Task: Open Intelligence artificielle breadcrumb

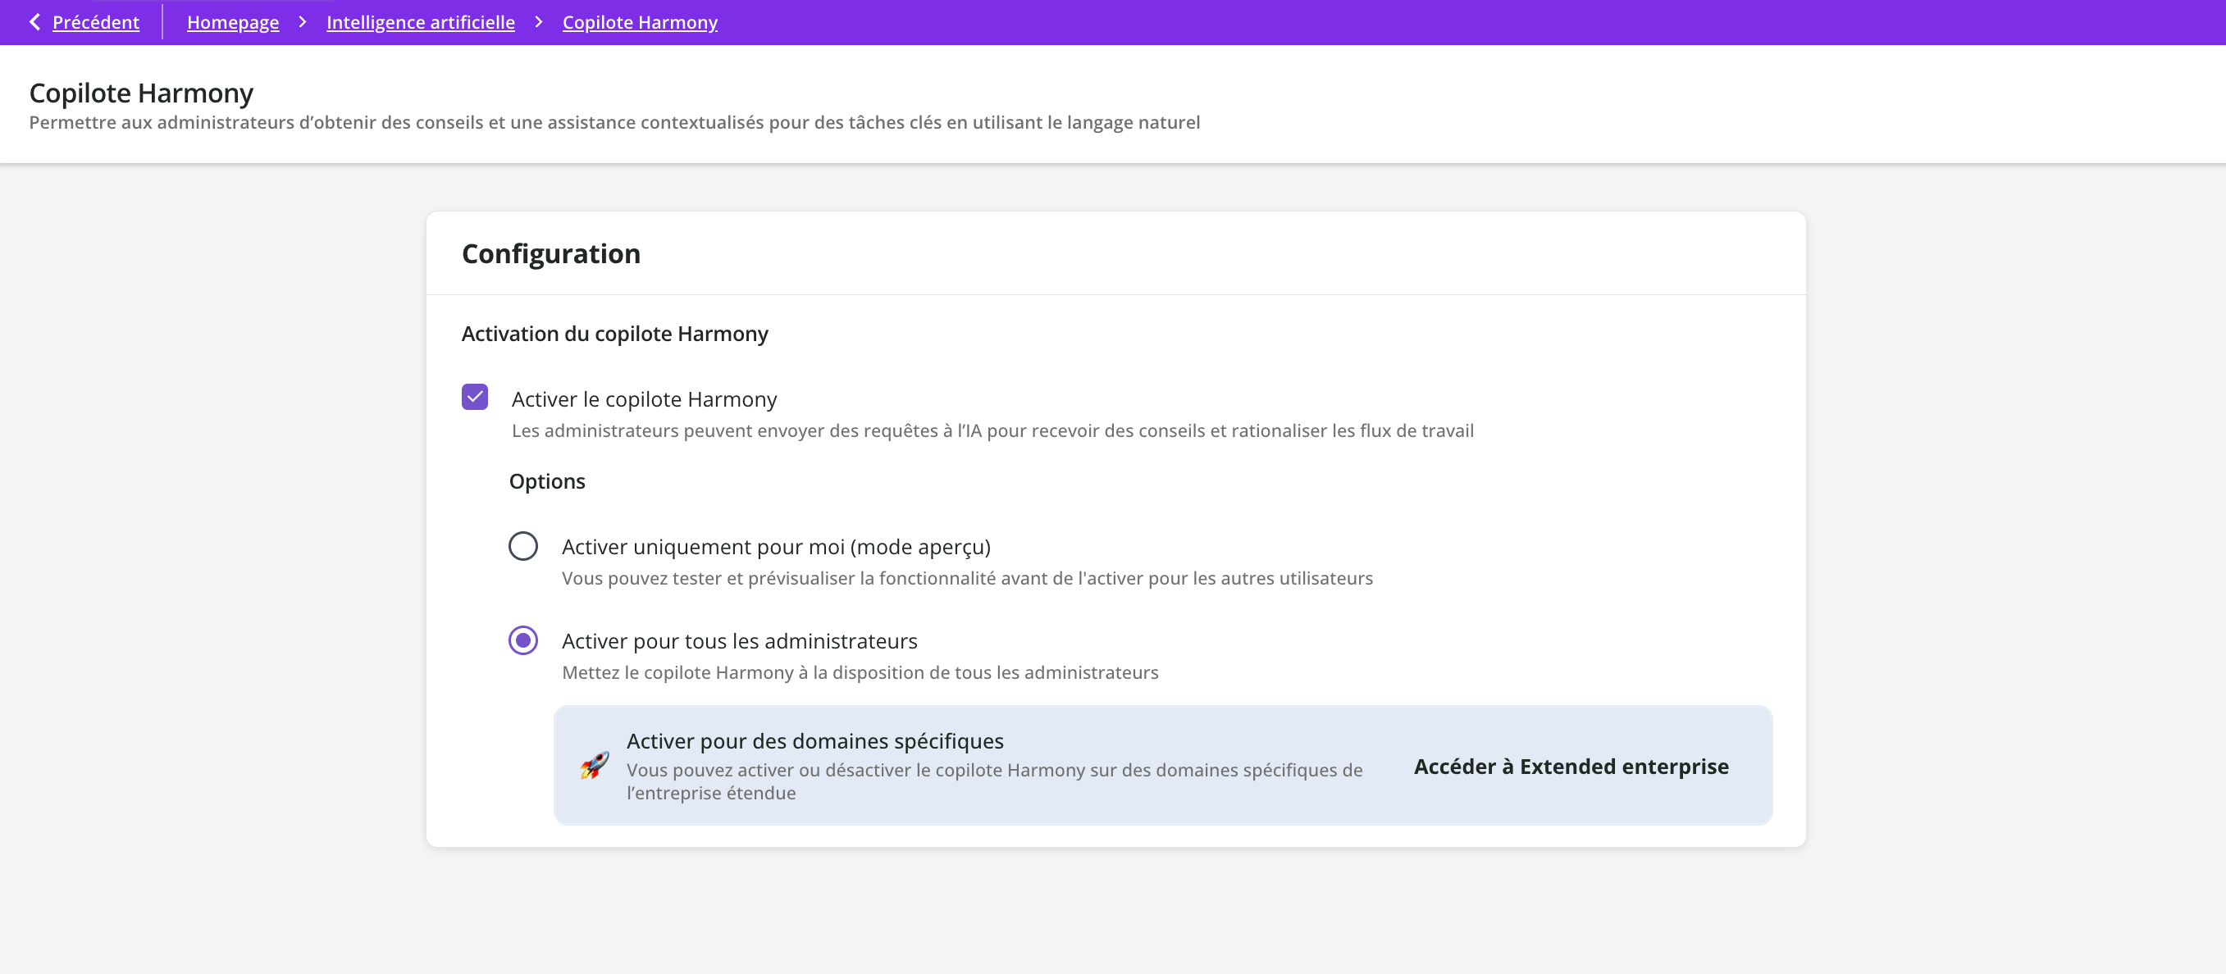Action: [x=420, y=22]
